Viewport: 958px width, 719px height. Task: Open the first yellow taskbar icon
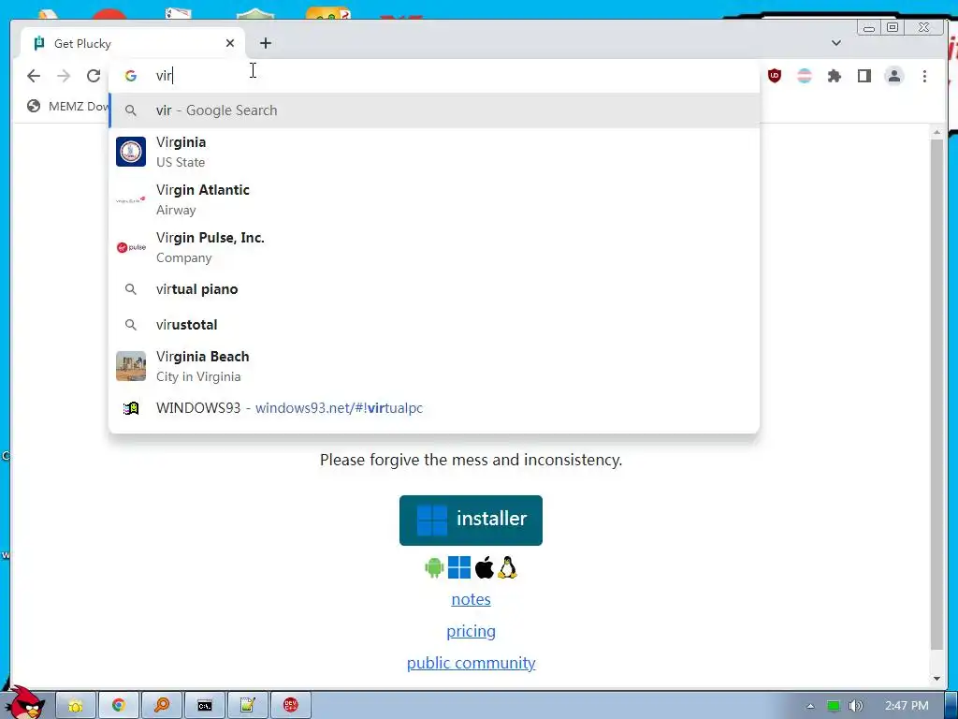click(76, 706)
